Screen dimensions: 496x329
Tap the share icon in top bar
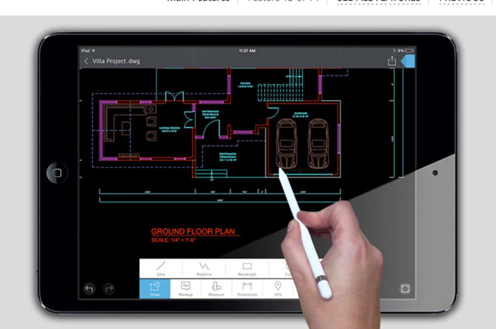tap(392, 61)
